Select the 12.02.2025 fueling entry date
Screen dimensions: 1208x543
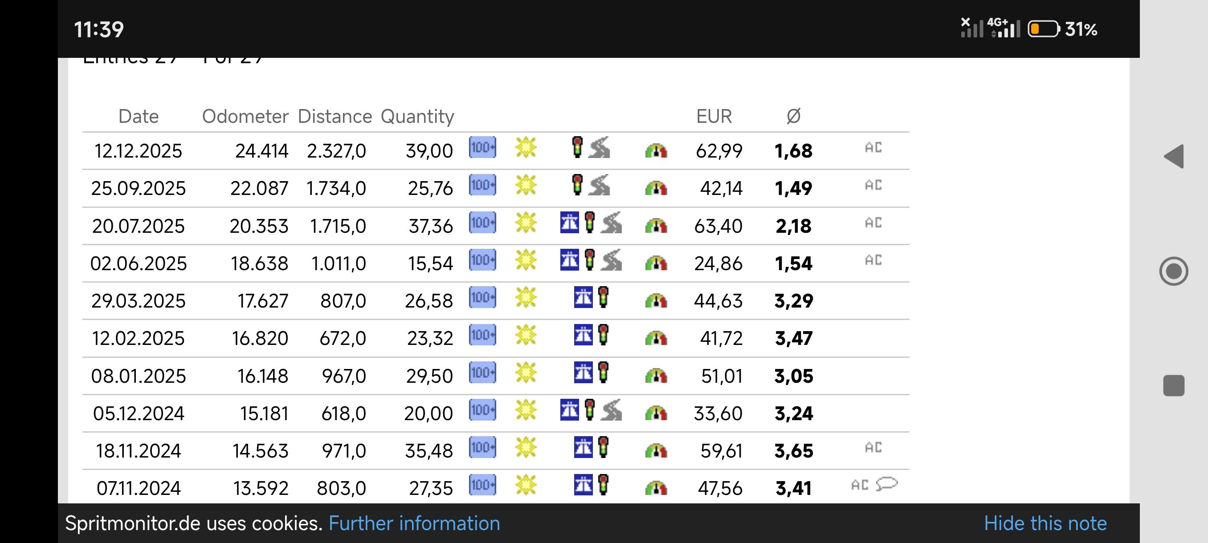[139, 338]
